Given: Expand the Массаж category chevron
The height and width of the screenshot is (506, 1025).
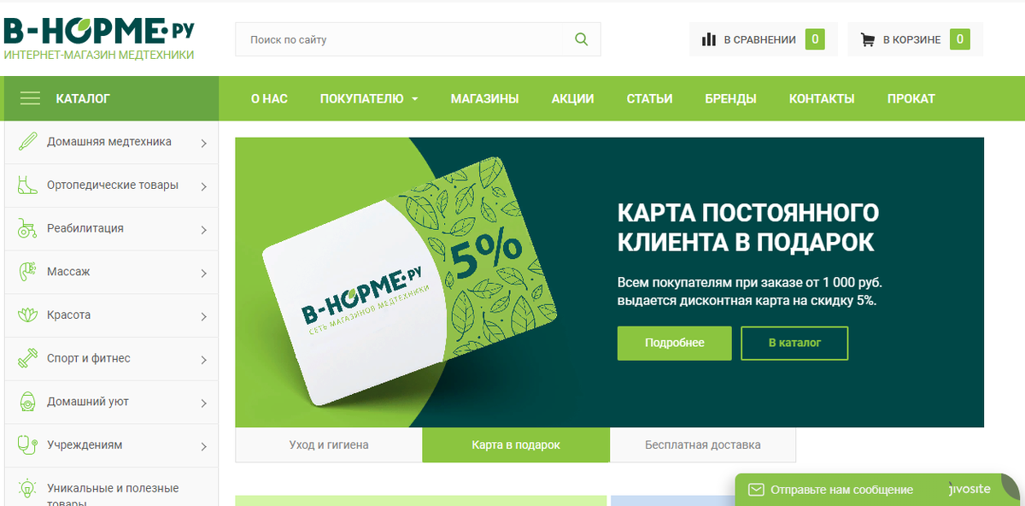Looking at the screenshot, I should [x=203, y=274].
